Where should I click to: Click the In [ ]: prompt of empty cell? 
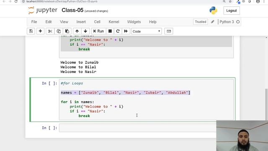[49, 128]
